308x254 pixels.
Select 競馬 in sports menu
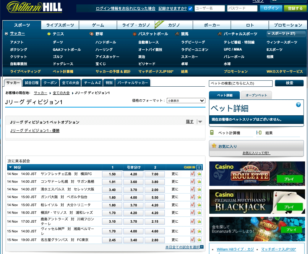pos(185,34)
